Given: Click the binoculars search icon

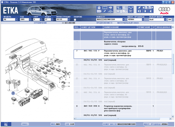Looking at the screenshot, I should point(110,8).
